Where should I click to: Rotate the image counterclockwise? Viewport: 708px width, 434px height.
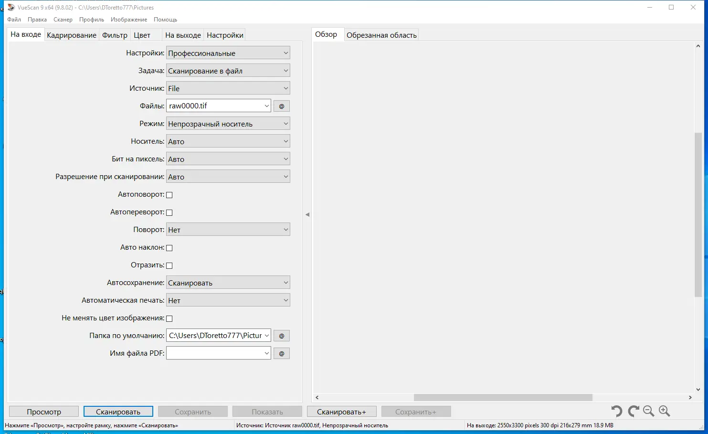pyautogui.click(x=616, y=411)
